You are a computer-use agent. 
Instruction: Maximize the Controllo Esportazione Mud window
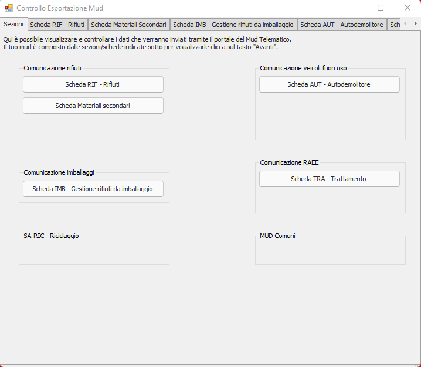(x=381, y=8)
